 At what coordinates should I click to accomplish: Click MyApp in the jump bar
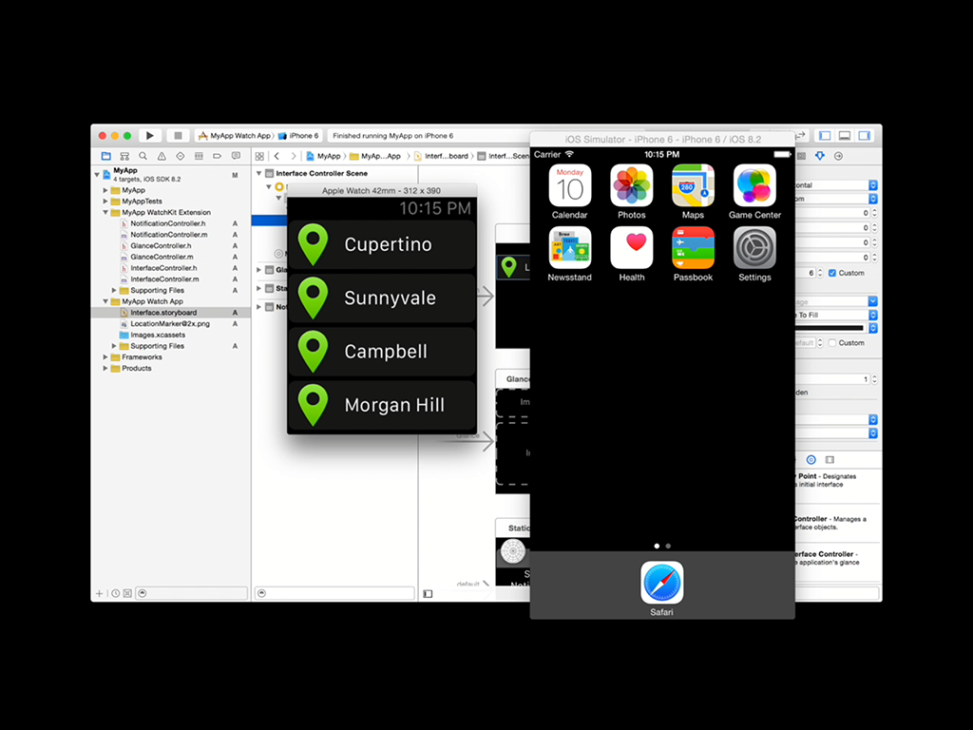pyautogui.click(x=323, y=156)
